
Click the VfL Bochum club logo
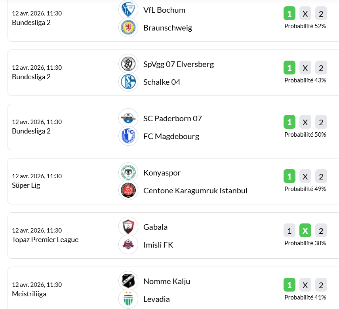click(128, 10)
